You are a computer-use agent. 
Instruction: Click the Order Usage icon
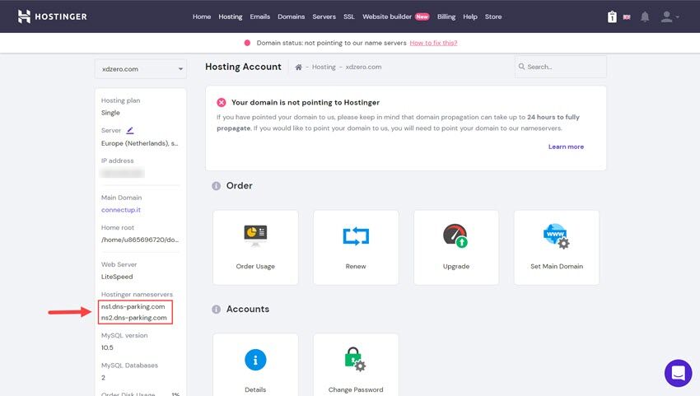pyautogui.click(x=255, y=236)
